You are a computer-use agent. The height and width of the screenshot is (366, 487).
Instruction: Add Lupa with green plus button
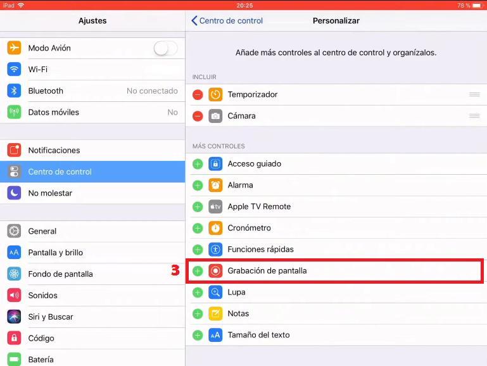pos(198,292)
